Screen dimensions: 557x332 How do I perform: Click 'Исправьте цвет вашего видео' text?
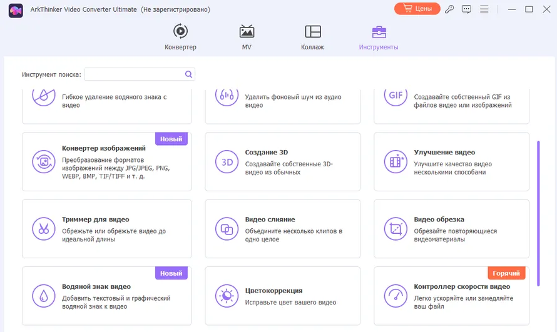[290, 302]
